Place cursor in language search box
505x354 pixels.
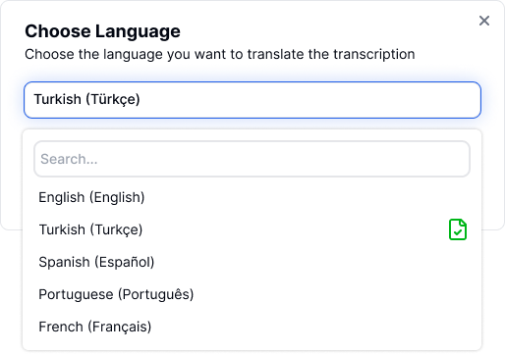tap(252, 159)
